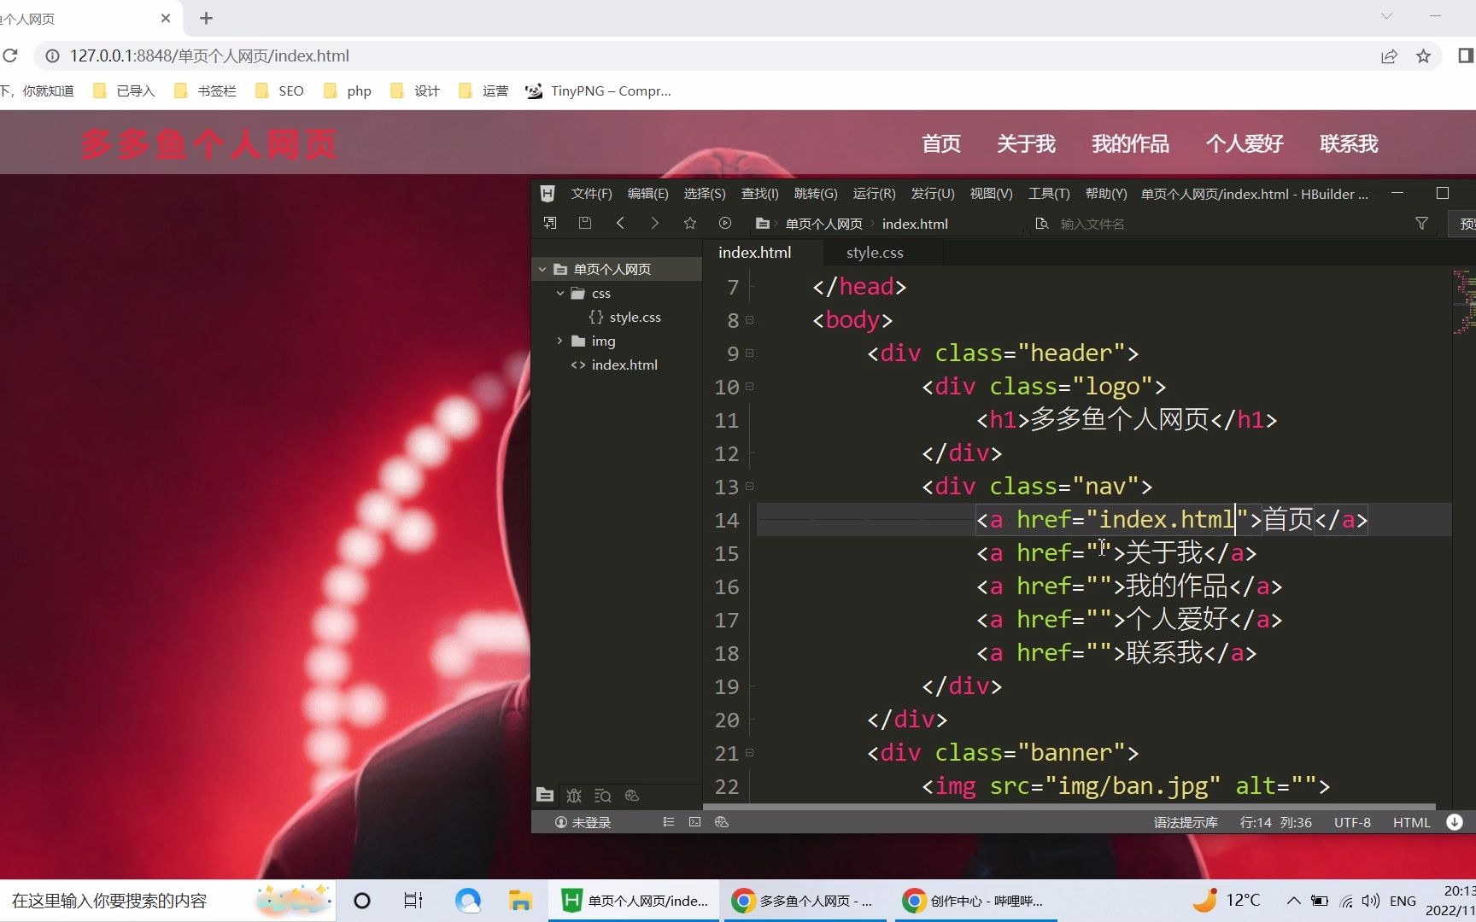Click the outline list icon in status bar
1476x922 pixels.
point(669,822)
